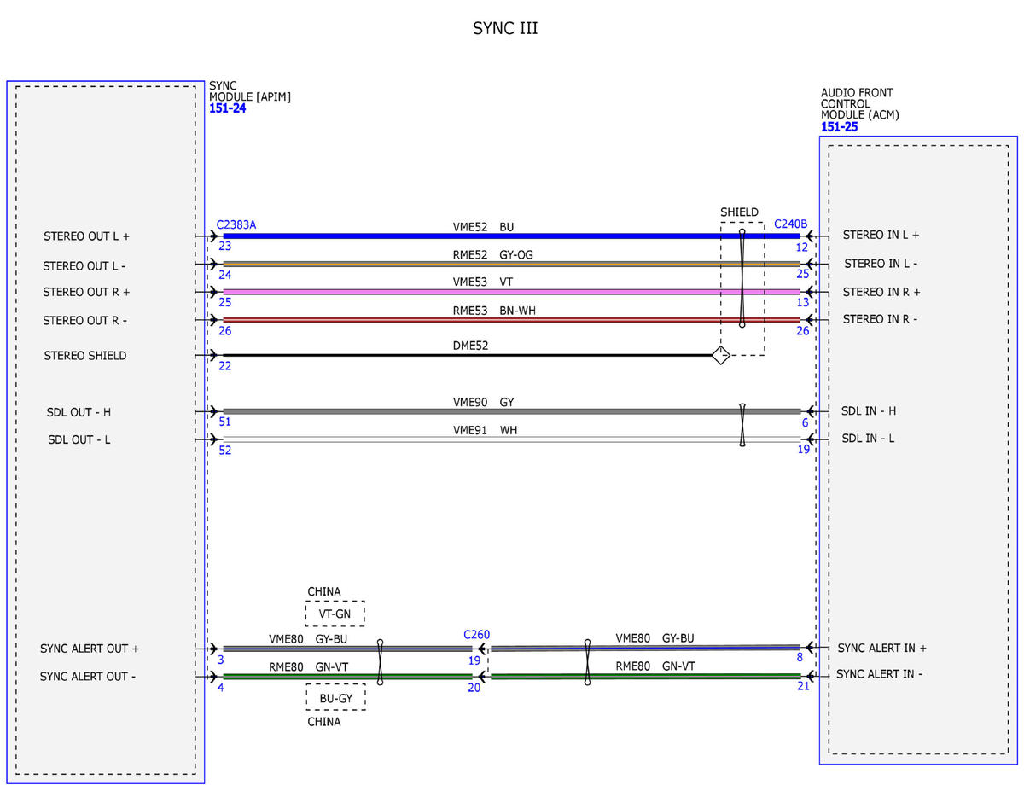Select STEREO IN R + label
Screen dimensions: 1024x791
click(881, 292)
